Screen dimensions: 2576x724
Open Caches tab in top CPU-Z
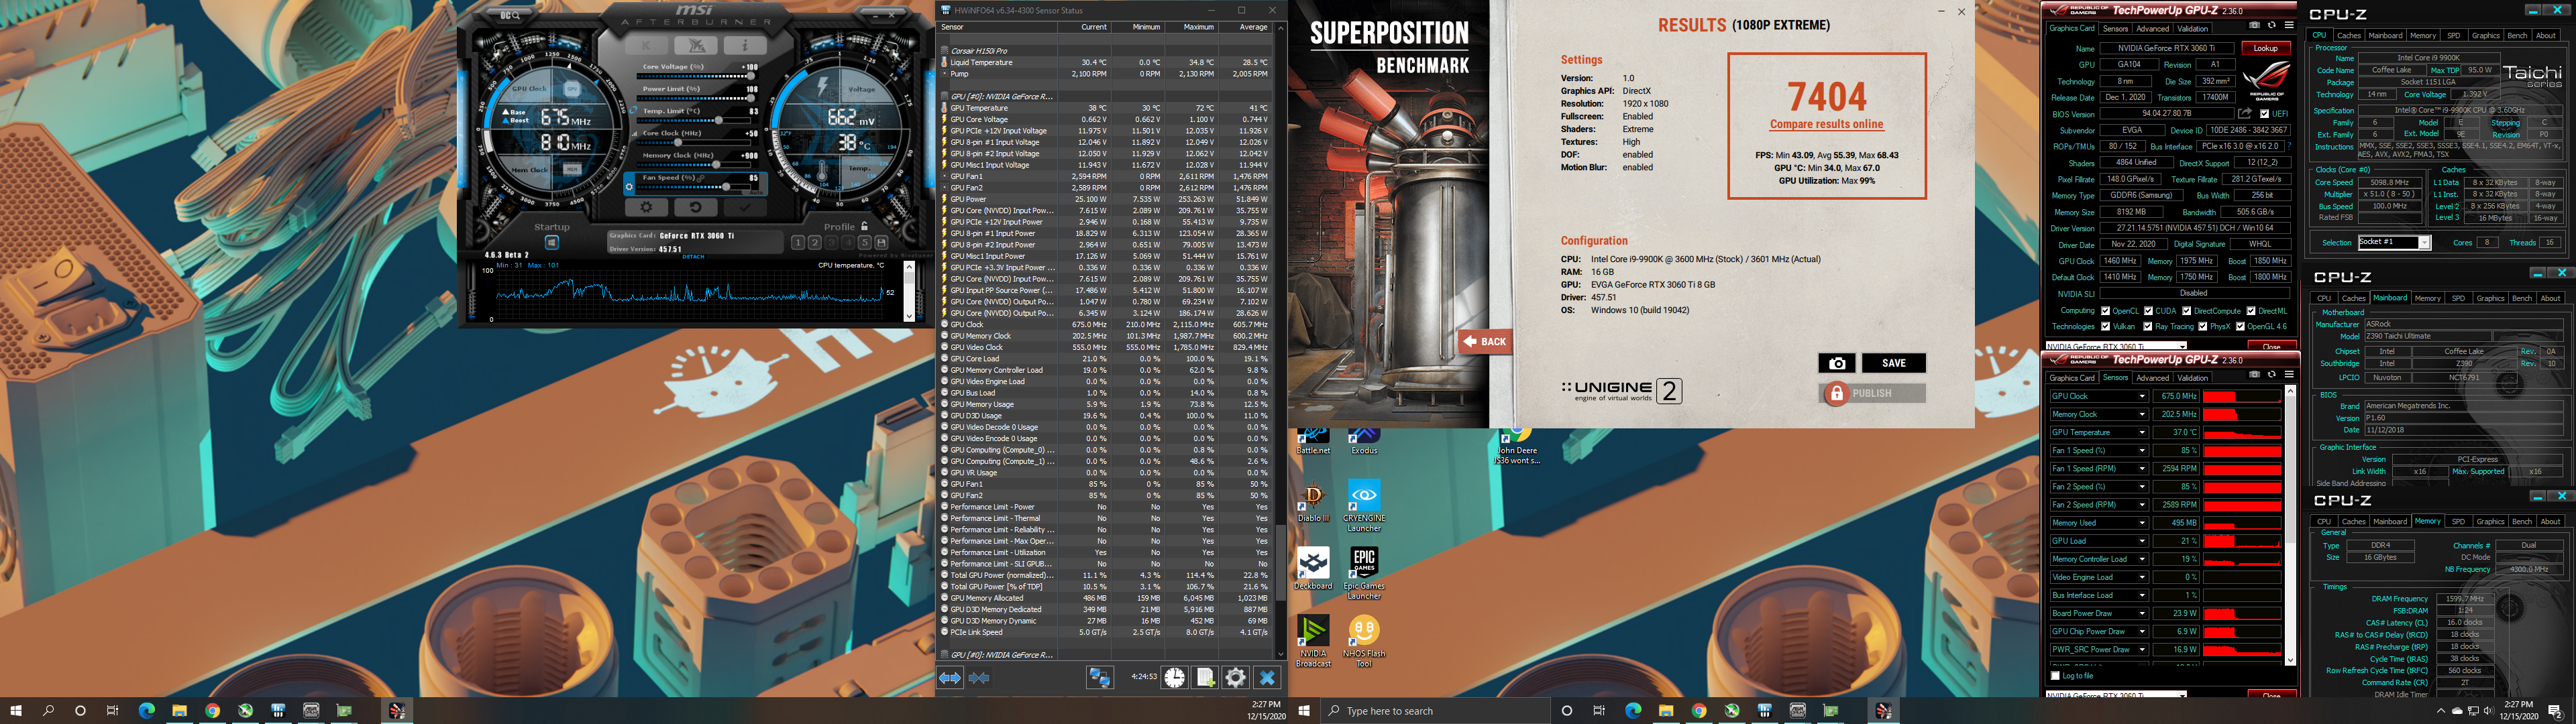click(x=2349, y=35)
